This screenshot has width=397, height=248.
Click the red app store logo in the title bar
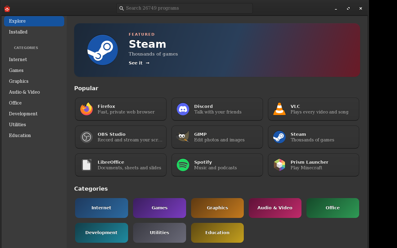click(x=7, y=9)
